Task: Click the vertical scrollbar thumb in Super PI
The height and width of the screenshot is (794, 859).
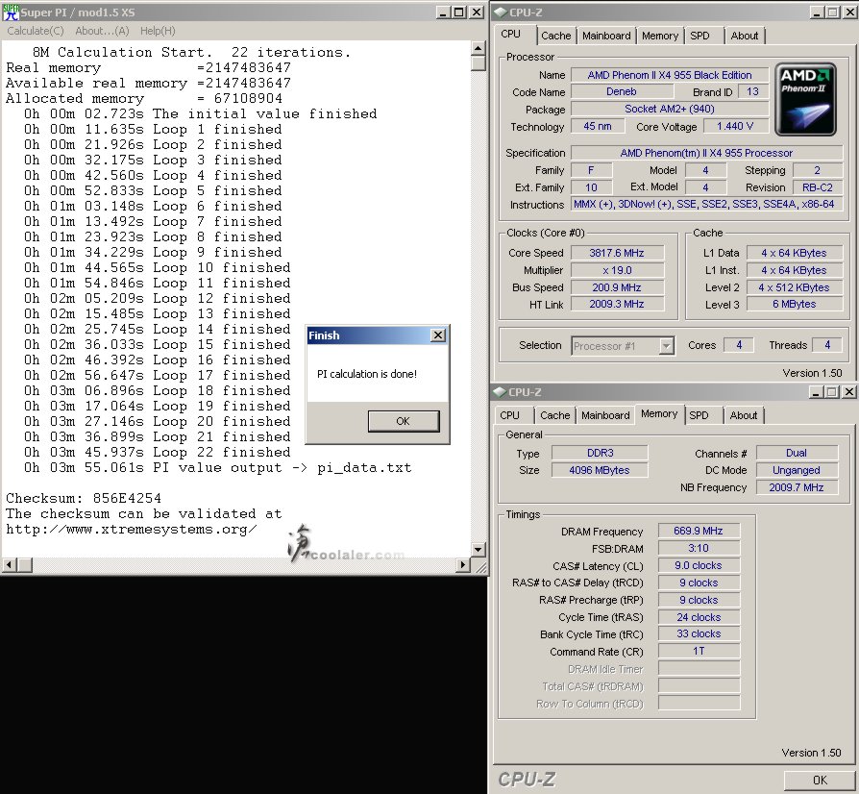Action: coord(479,63)
